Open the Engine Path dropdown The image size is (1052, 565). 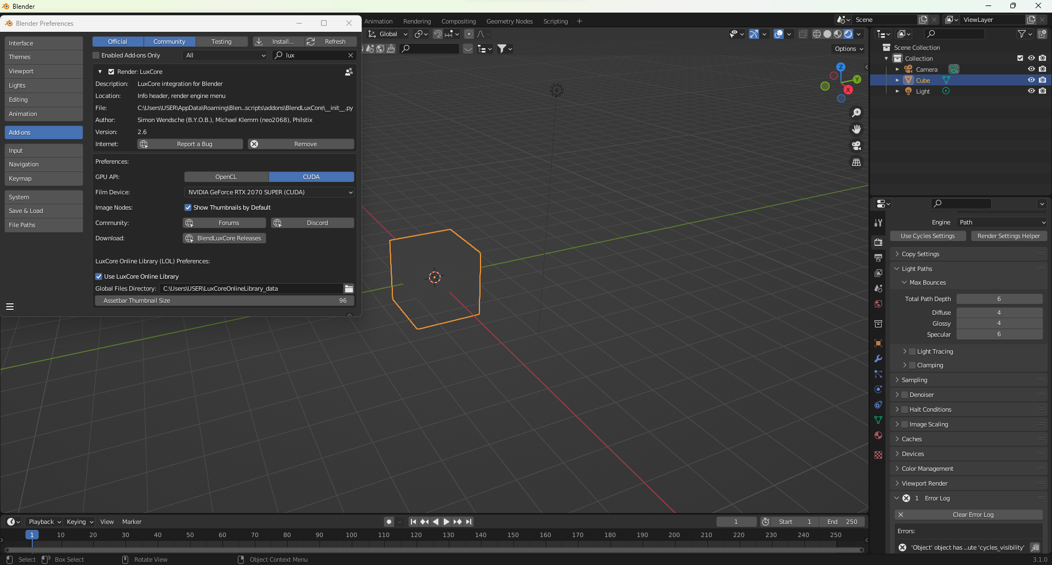(x=1002, y=222)
